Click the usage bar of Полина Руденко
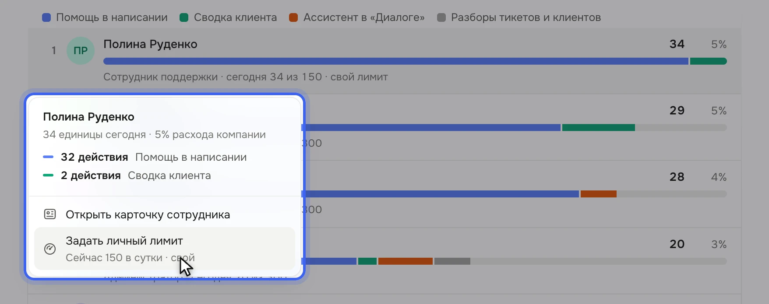Screen dimensions: 769x304 (415, 61)
